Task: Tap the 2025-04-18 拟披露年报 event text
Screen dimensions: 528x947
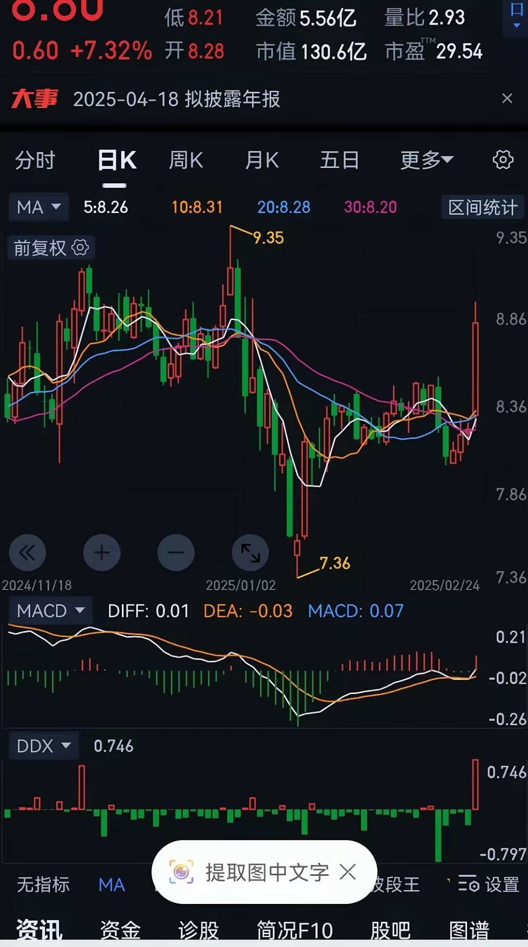Action: (x=176, y=99)
